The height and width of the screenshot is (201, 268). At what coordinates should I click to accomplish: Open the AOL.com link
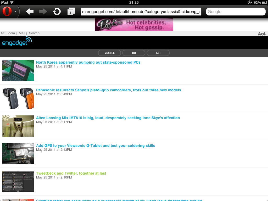click(x=8, y=33)
